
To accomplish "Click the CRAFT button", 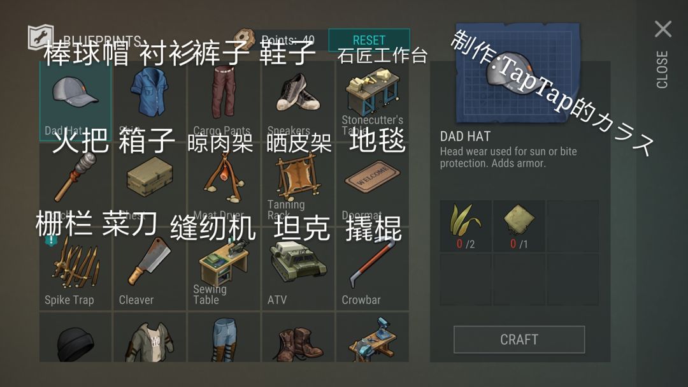I will click(x=519, y=340).
